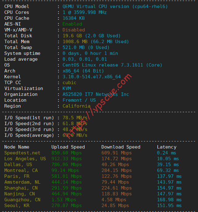Select the 78.5 MB/s first run speed

coord(75,118)
